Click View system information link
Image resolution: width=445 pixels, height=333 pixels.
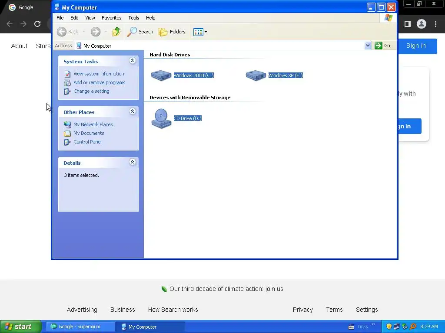point(99,74)
